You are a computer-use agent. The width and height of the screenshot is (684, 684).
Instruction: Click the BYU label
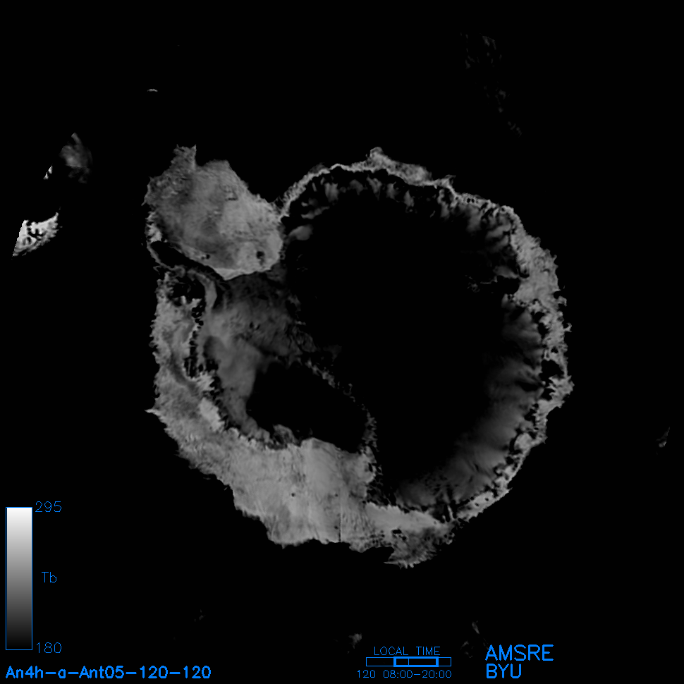click(x=503, y=671)
